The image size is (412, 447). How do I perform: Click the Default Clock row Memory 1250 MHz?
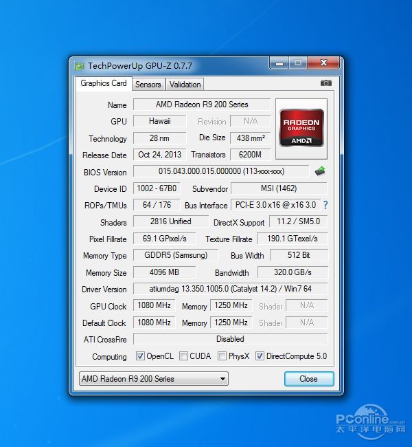(x=231, y=323)
